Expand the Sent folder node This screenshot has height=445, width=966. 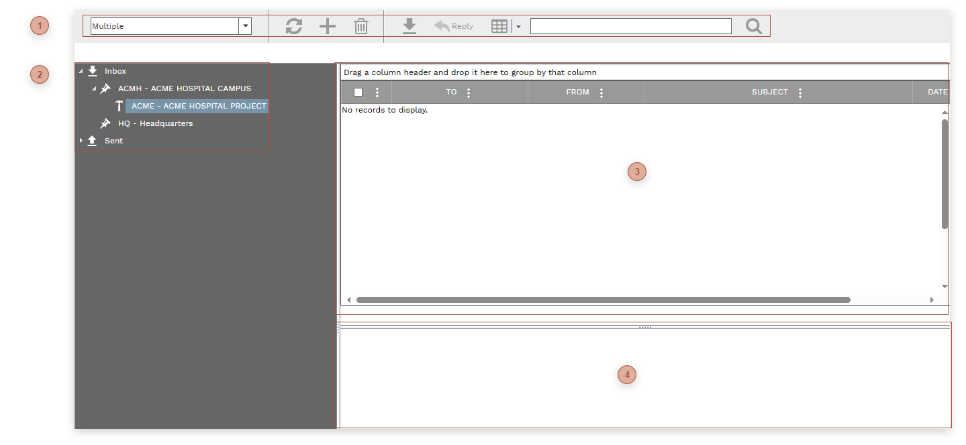tap(81, 141)
